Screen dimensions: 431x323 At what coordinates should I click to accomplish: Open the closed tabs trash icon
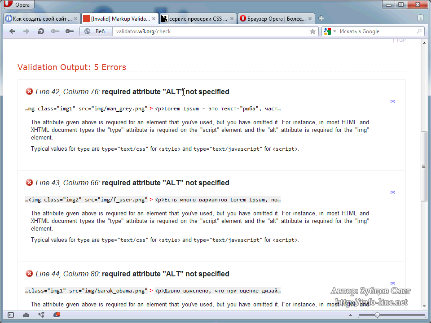point(420,18)
